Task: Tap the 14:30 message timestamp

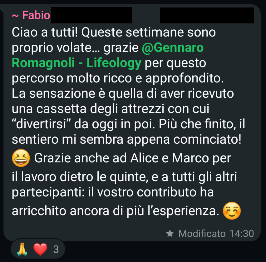Action: (x=242, y=234)
